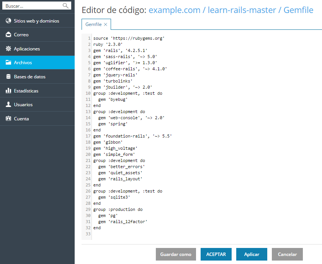This screenshot has width=322, height=264.
Task: Click the gem 'uglifier' line
Action: point(125,63)
